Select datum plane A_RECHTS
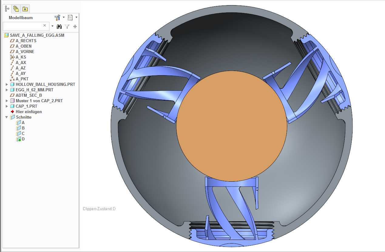The width and height of the screenshot is (385, 252). (26, 41)
